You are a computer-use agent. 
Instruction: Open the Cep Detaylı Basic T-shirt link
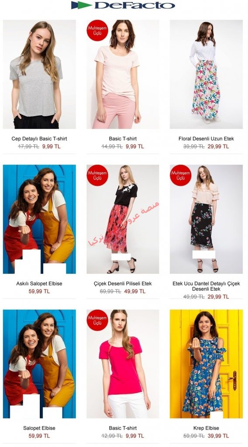39,139
